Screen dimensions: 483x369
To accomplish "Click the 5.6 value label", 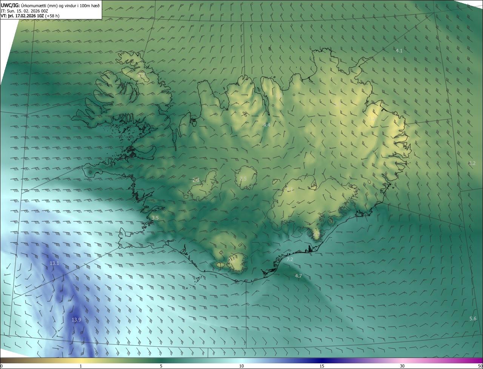I will pyautogui.click(x=473, y=319).
